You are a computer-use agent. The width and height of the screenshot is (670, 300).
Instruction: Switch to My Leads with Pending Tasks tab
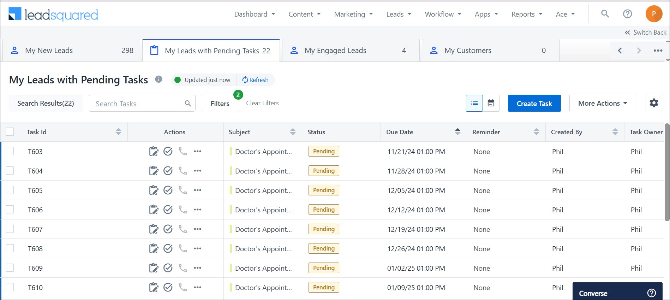point(211,51)
